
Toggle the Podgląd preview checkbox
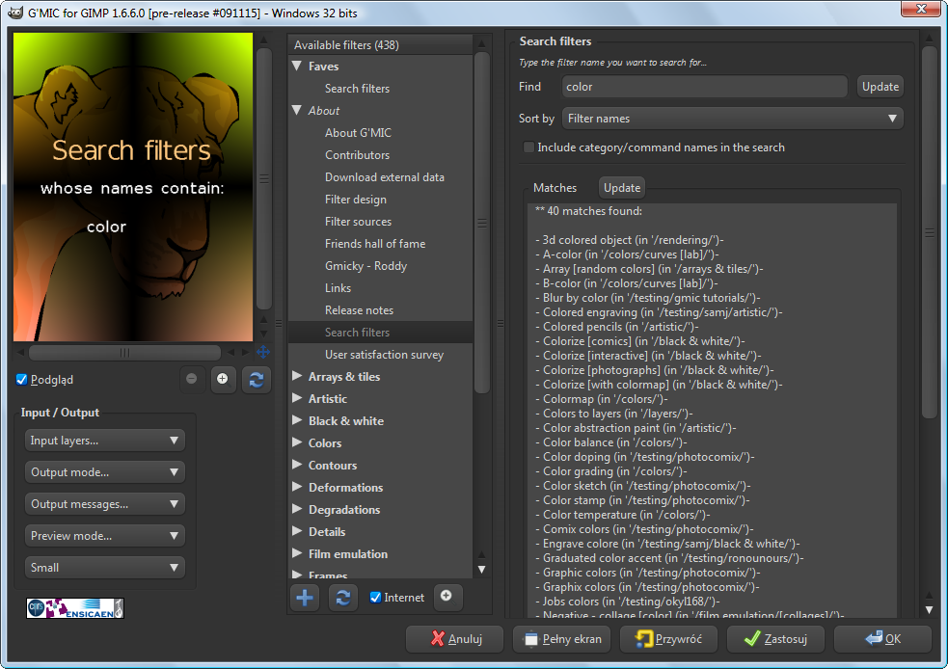[21, 380]
